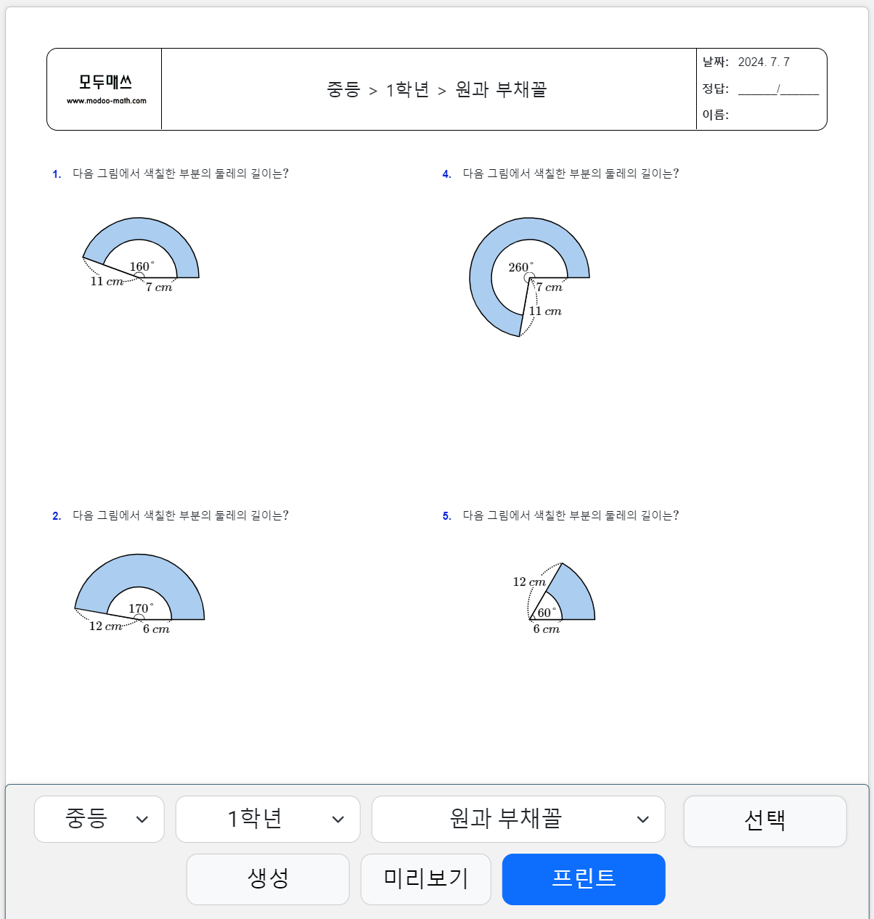Open 미리보기 preview
Image resolution: width=874 pixels, height=919 pixels.
click(x=426, y=879)
